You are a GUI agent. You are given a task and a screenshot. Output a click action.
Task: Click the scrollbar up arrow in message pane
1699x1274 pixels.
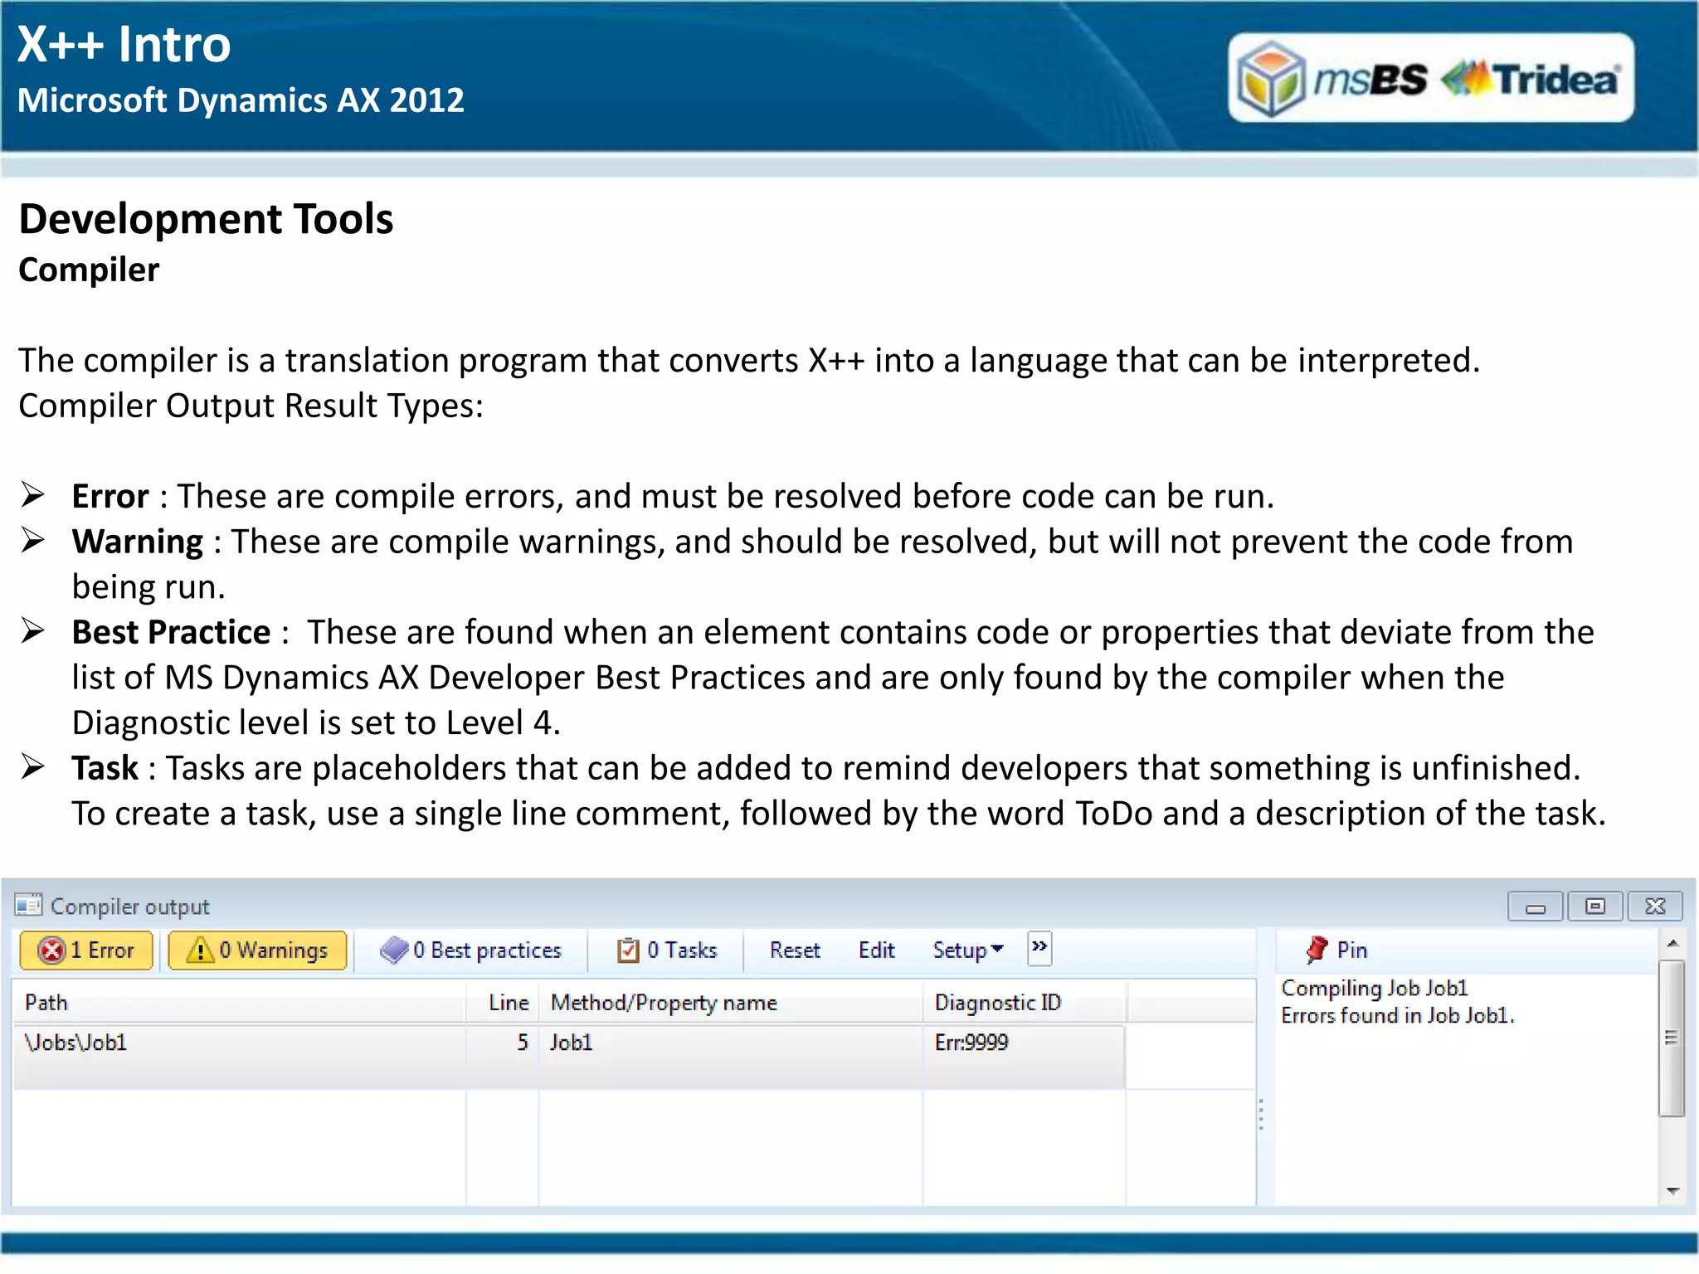click(x=1672, y=943)
